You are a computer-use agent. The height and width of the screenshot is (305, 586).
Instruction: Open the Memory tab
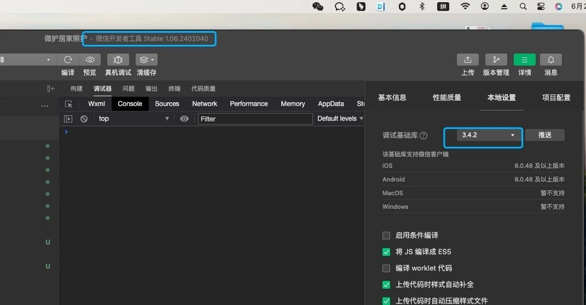[293, 104]
